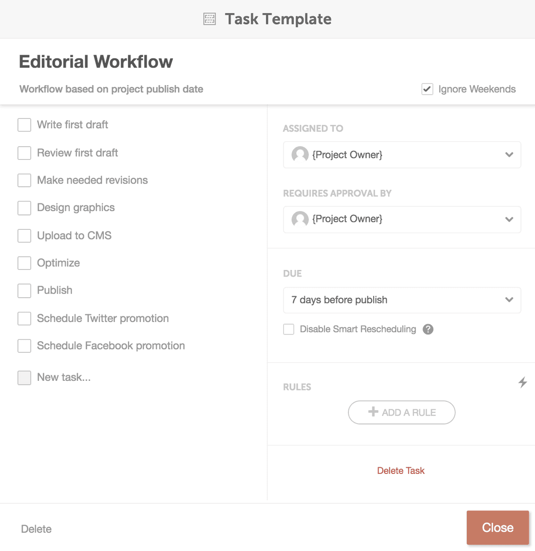
Task: Uncheck the Ignore Weekends checkbox
Action: pos(427,89)
